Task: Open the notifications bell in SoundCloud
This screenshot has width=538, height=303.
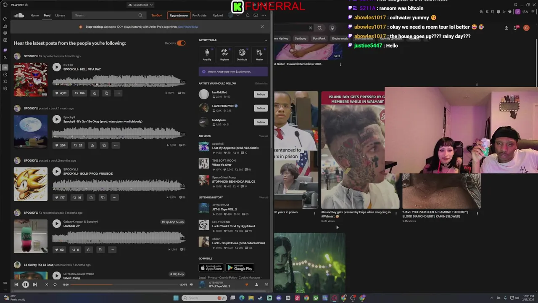Action: pos(248,16)
